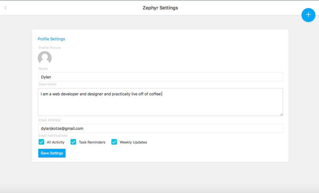The width and height of the screenshot is (319, 193).
Task: Change the profile picture avatar
Action: click(x=45, y=58)
